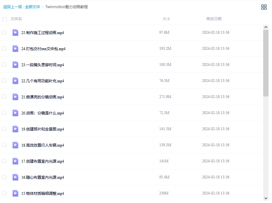The height and width of the screenshot is (203, 272).
Task: Click size value 271.9M
Action: click(x=165, y=97)
